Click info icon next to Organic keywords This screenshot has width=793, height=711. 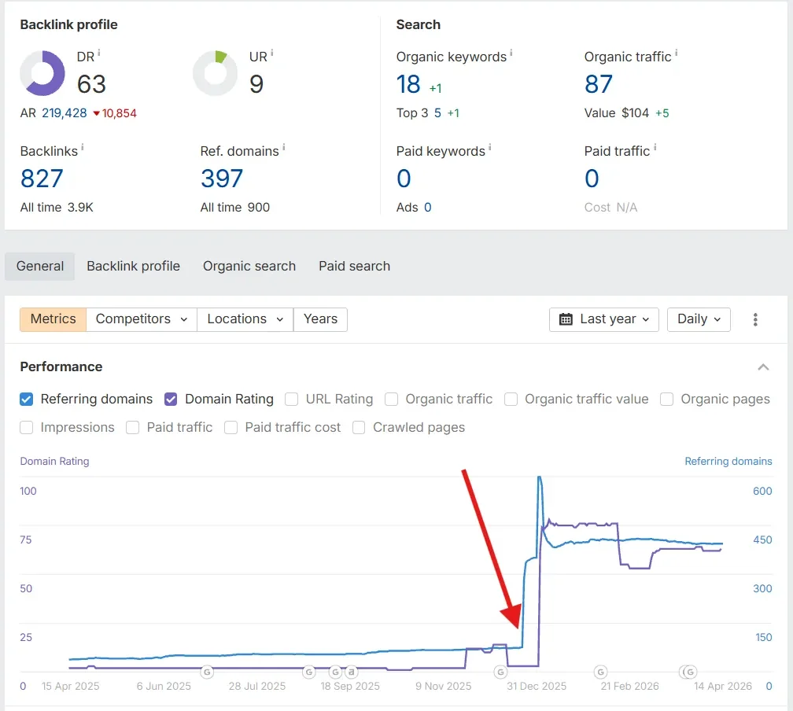tap(511, 53)
